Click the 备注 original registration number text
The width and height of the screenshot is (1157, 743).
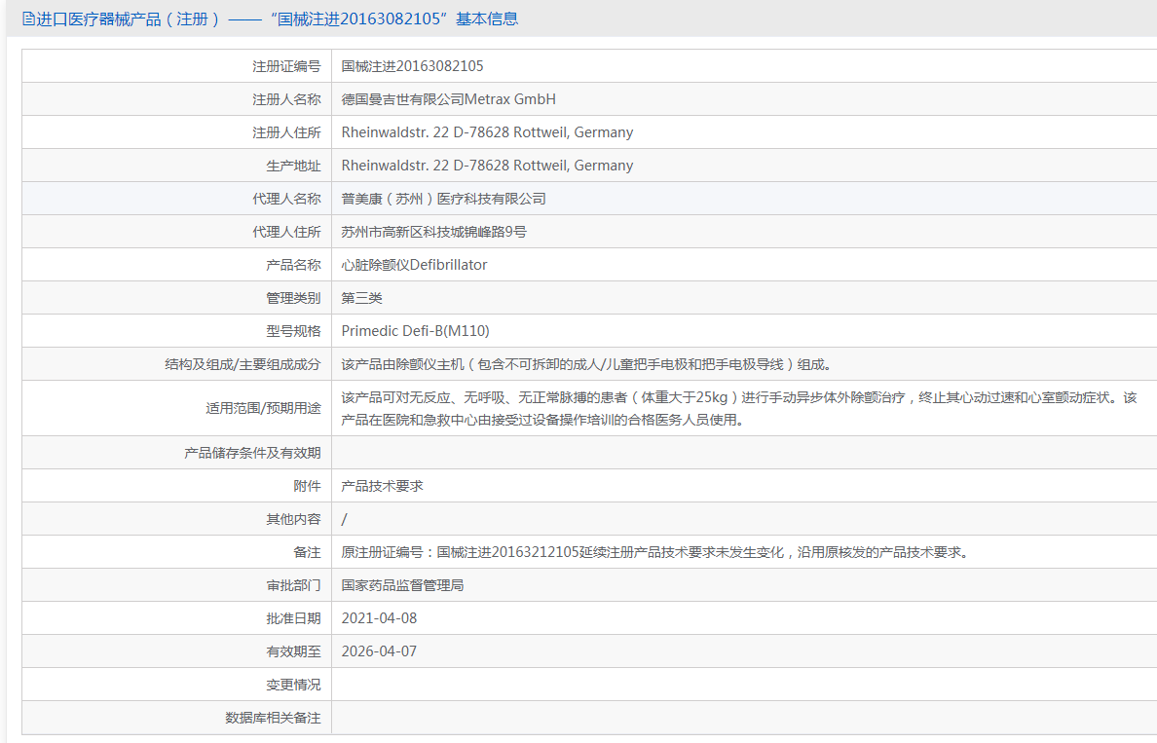coord(653,552)
